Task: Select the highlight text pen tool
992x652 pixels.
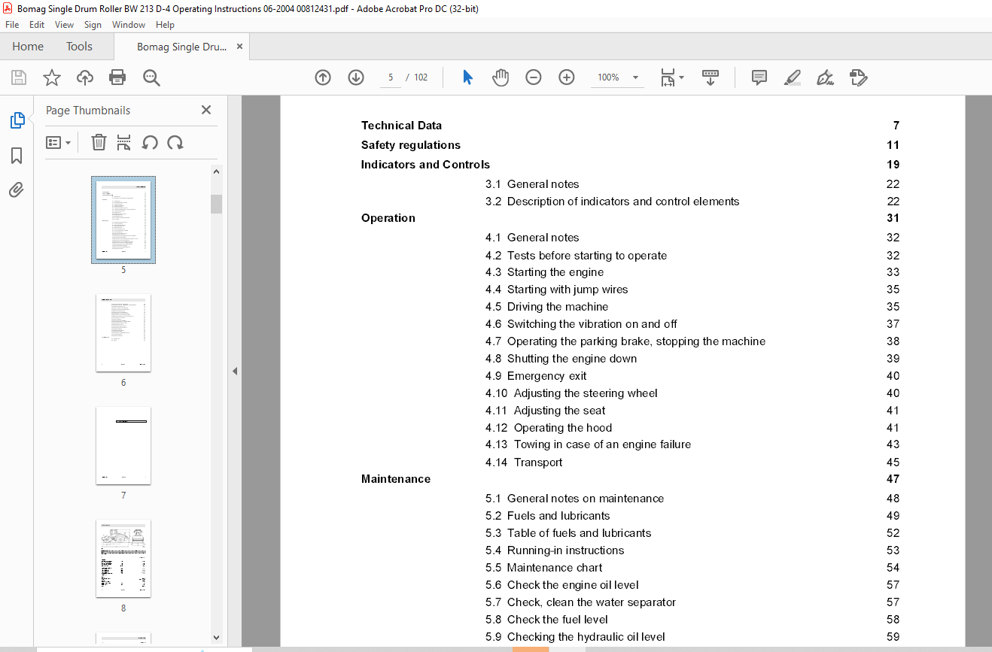Action: tap(792, 77)
